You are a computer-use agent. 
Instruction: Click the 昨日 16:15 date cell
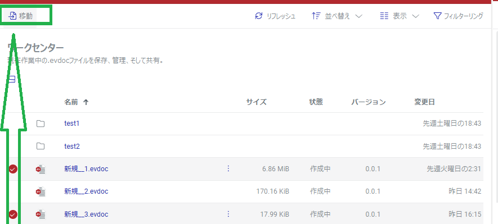(465, 214)
